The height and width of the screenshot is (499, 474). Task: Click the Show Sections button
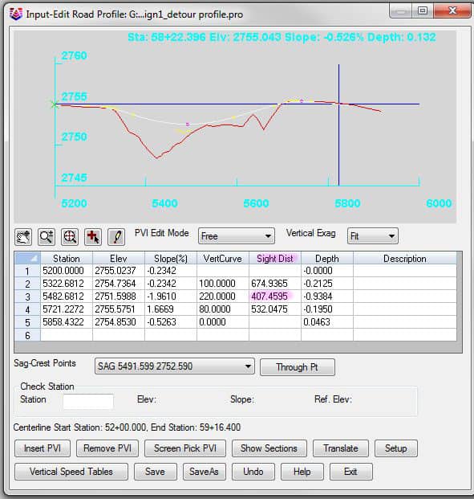coord(269,448)
